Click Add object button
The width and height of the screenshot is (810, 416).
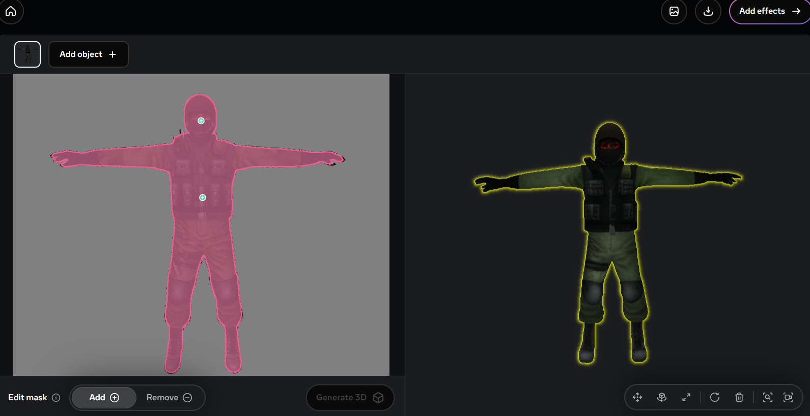tap(89, 54)
